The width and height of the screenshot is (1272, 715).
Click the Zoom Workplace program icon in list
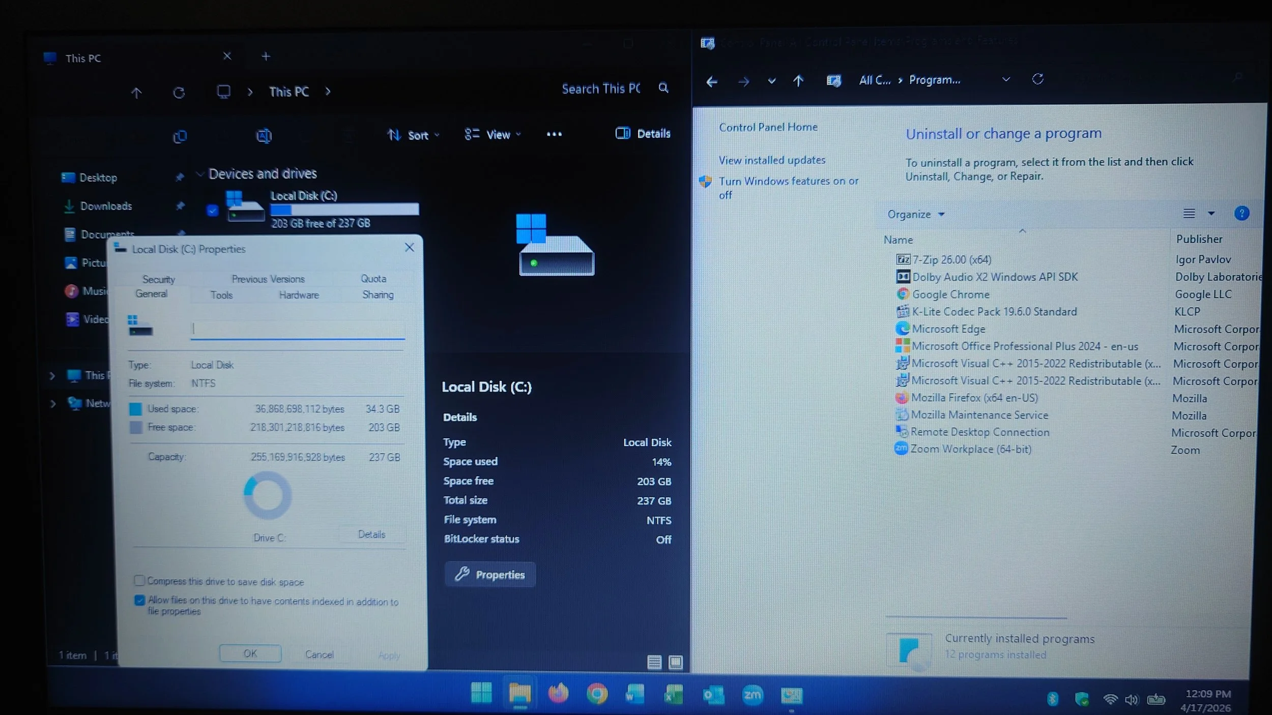coord(901,449)
